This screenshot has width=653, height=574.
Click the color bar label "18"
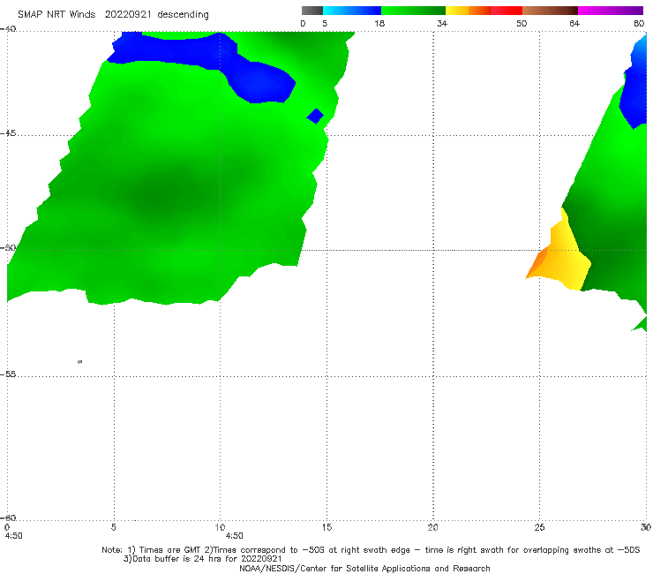click(x=379, y=24)
